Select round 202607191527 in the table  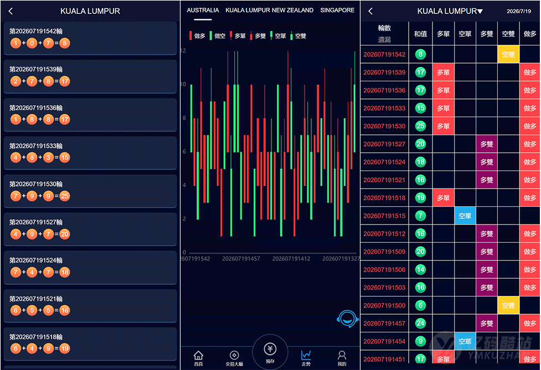384,144
